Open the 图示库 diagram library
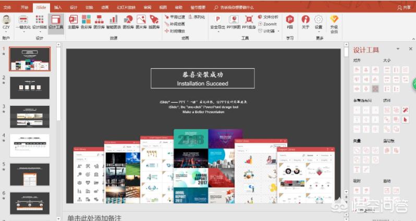Viewport: 416px width, 221px height. tap(99, 22)
